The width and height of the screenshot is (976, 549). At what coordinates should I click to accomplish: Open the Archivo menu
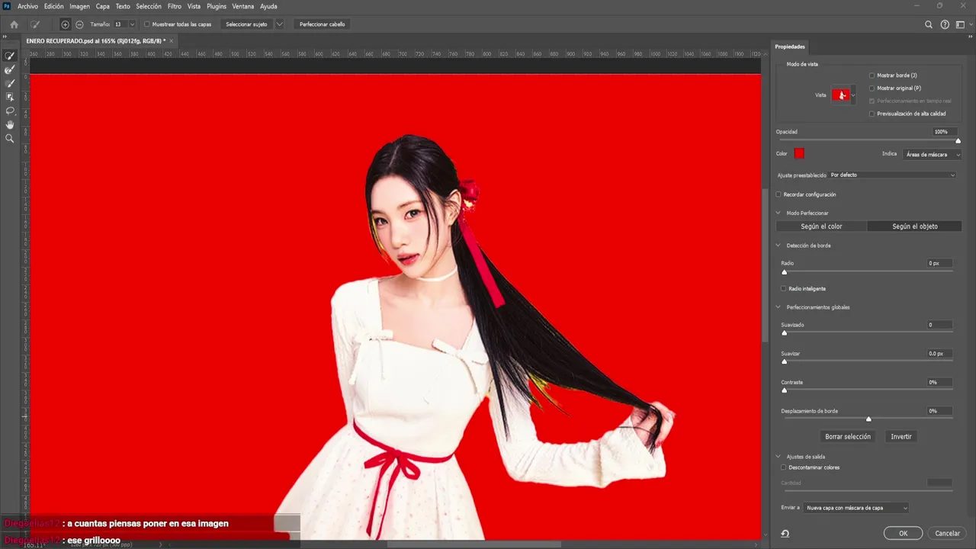click(27, 6)
